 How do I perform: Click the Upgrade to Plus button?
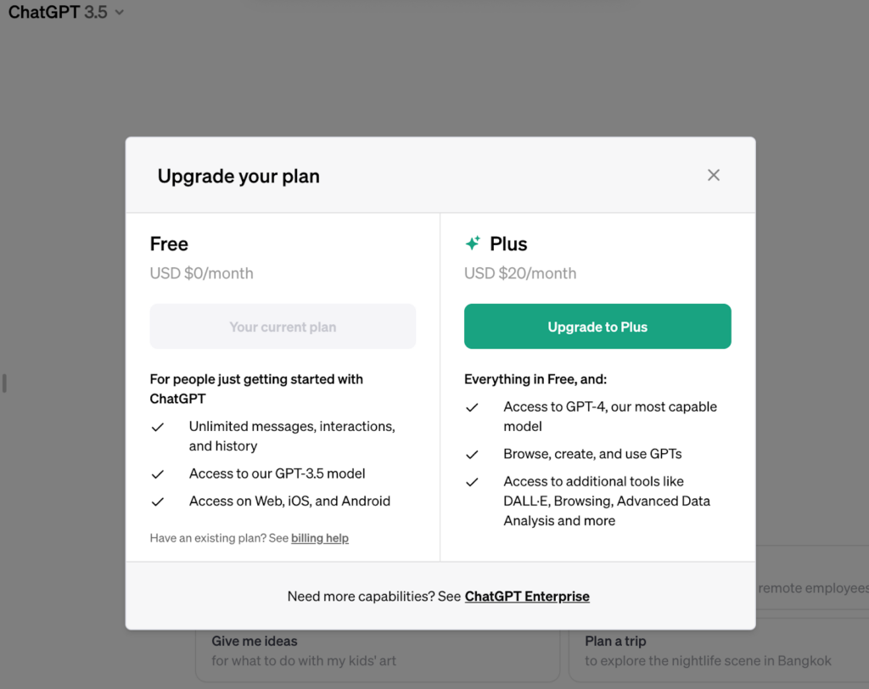(x=597, y=327)
